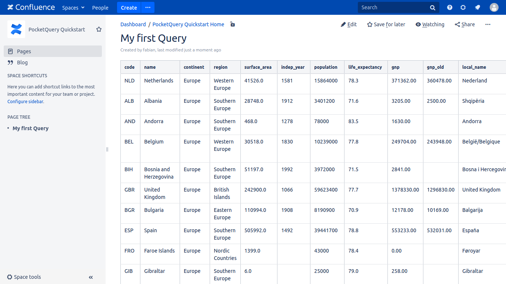Open page more actions ellipsis menu
This screenshot has height=284, width=506.
(488, 24)
